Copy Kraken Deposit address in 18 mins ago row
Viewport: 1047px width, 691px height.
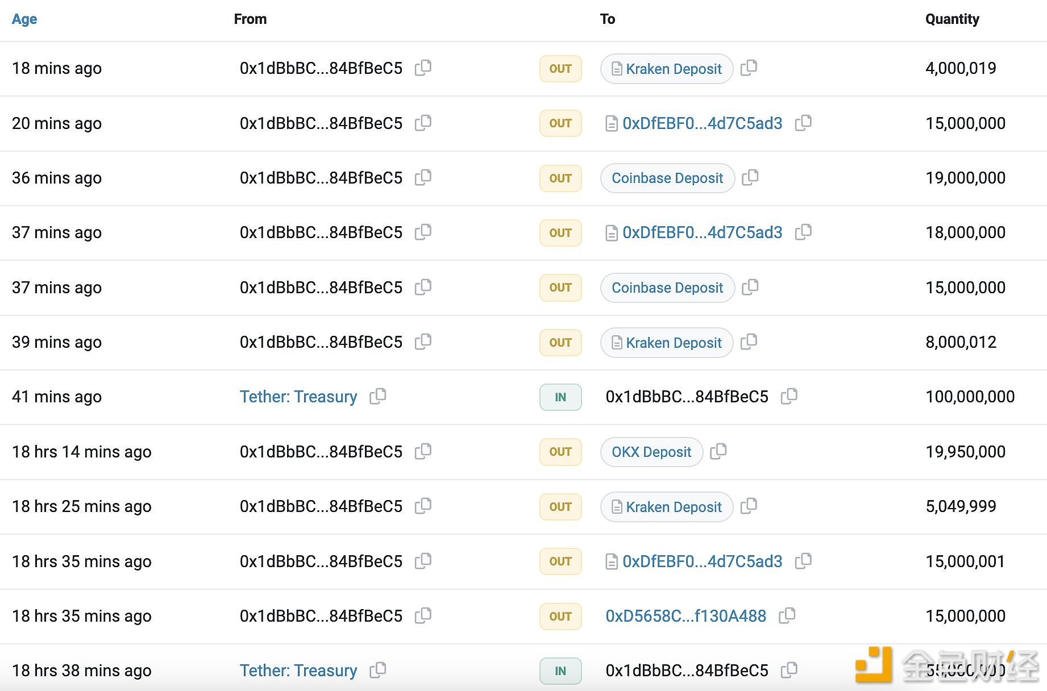(749, 68)
